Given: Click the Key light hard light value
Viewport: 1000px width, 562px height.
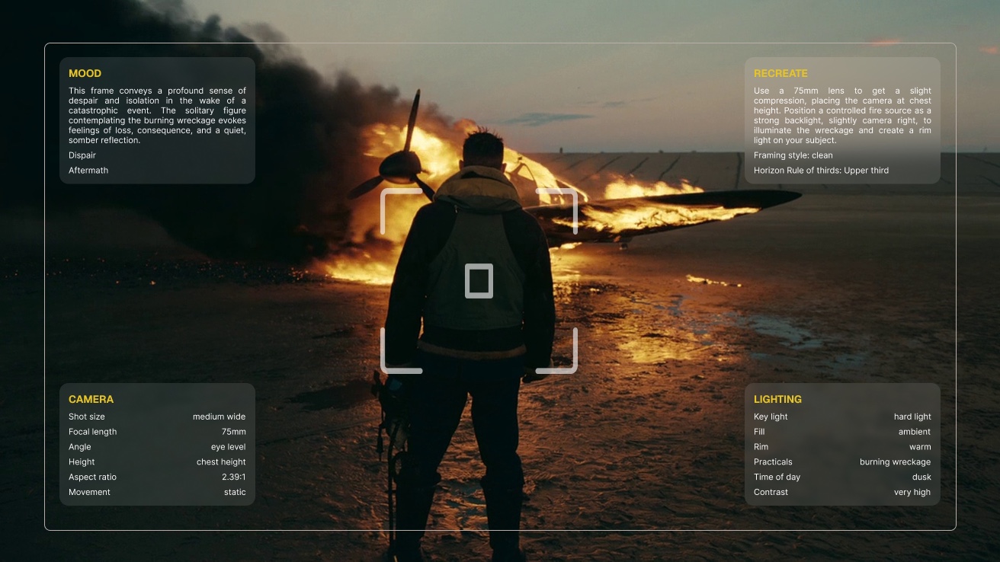Looking at the screenshot, I should click(912, 417).
